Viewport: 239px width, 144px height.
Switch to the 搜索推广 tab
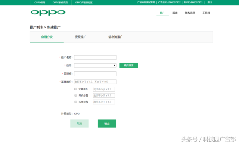81,37
